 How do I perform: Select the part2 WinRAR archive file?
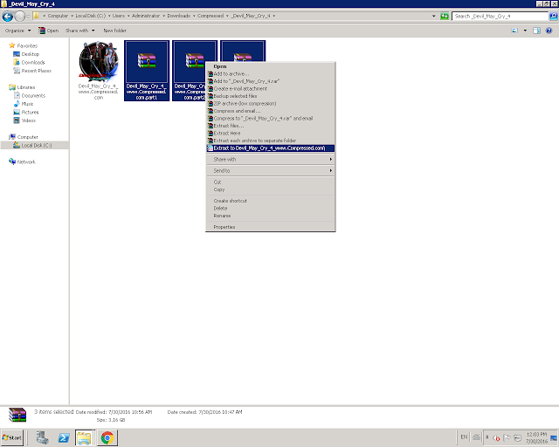[189, 71]
